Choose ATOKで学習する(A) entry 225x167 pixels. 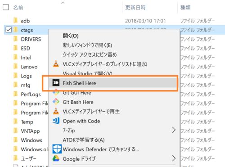tap(84, 140)
